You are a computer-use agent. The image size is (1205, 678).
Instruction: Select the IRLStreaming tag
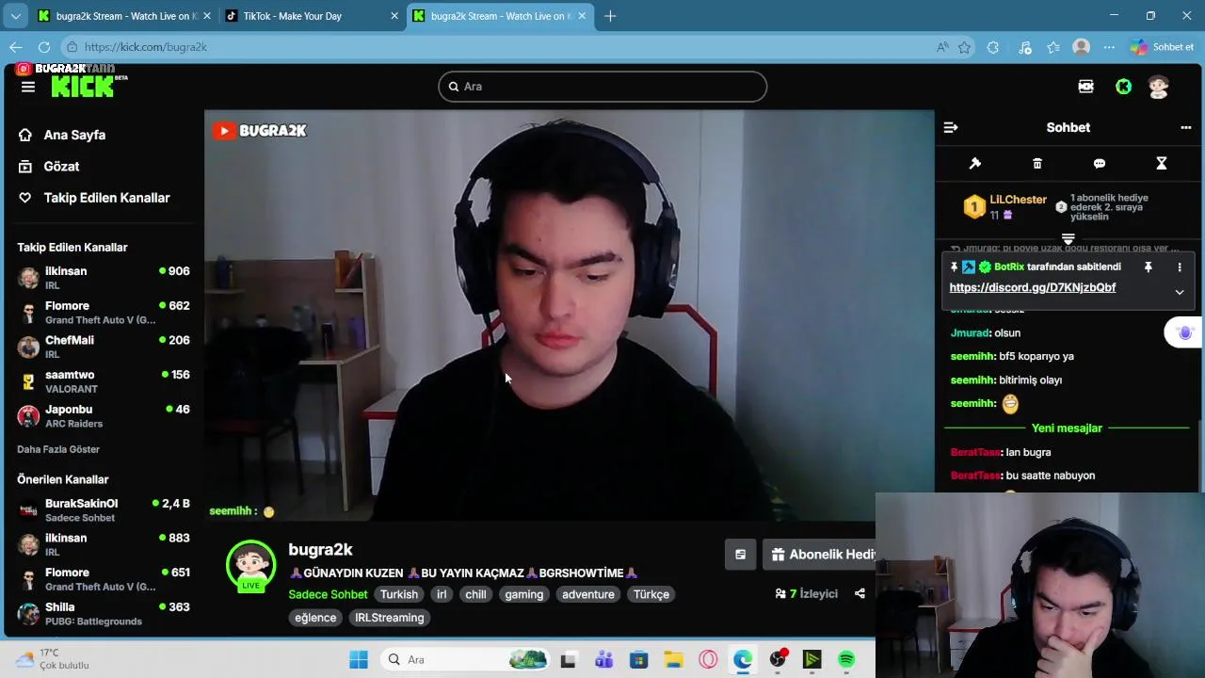[390, 618]
